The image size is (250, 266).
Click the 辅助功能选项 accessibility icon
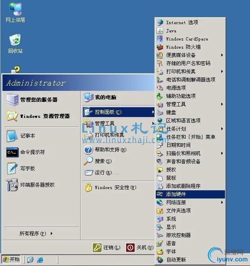[160, 96]
